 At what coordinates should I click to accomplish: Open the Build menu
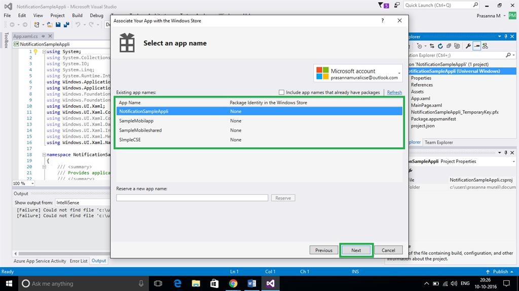pos(77,15)
